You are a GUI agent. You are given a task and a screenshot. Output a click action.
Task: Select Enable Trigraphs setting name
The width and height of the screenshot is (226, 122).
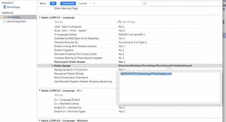(x=64, y=50)
